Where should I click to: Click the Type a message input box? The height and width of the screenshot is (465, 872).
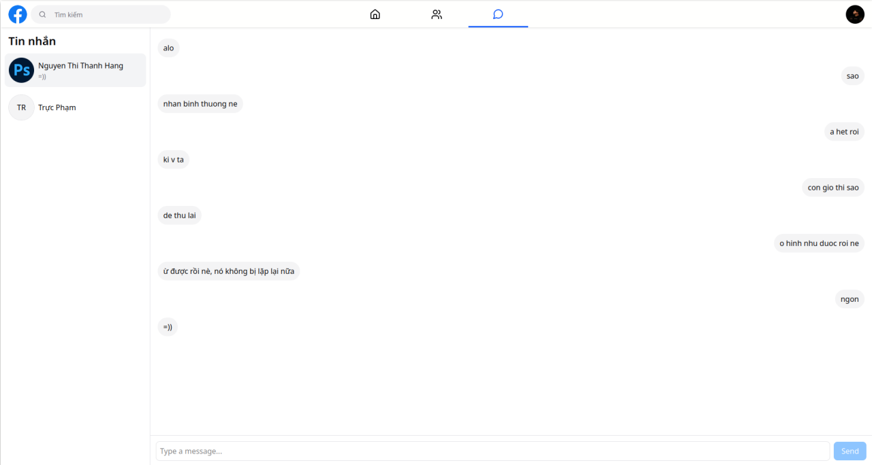(492, 451)
